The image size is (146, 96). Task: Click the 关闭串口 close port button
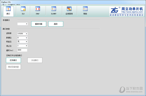tap(35, 60)
